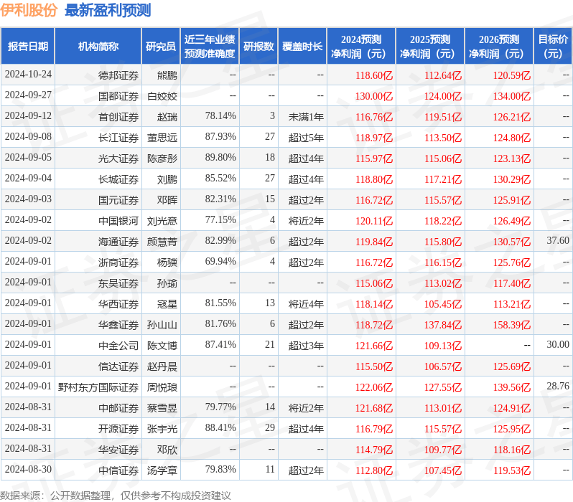Click analyst name 白姣姣

pos(162,96)
